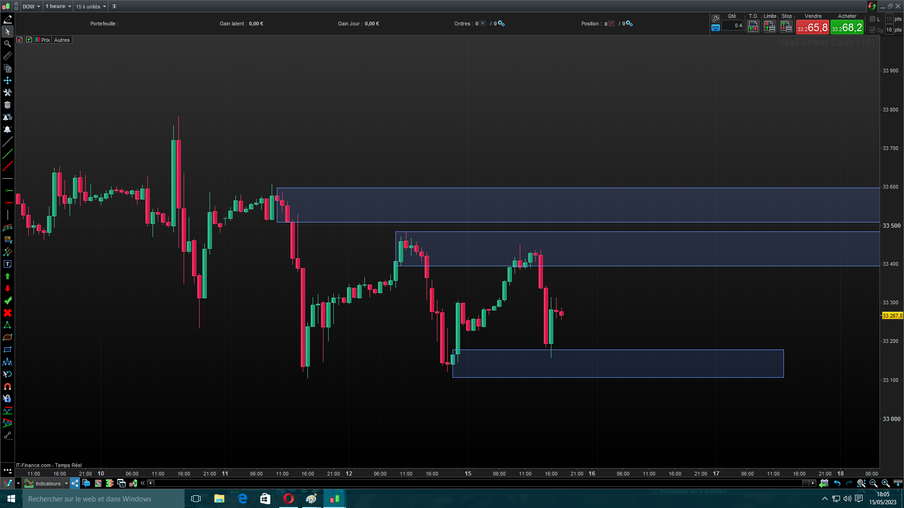Open trading settings wrench icon

(x=716, y=18)
